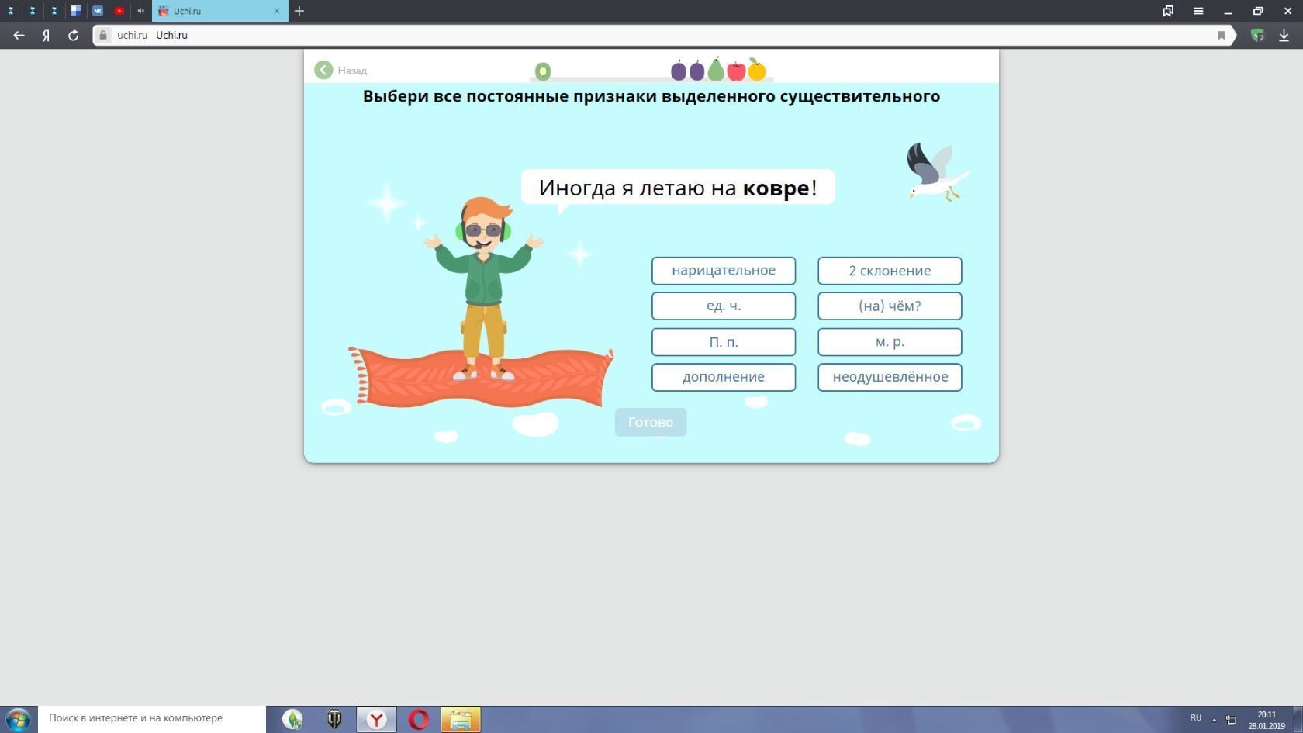Image resolution: width=1303 pixels, height=733 pixels.
Task: Reload the page with the refresh icon
Action: tap(73, 36)
